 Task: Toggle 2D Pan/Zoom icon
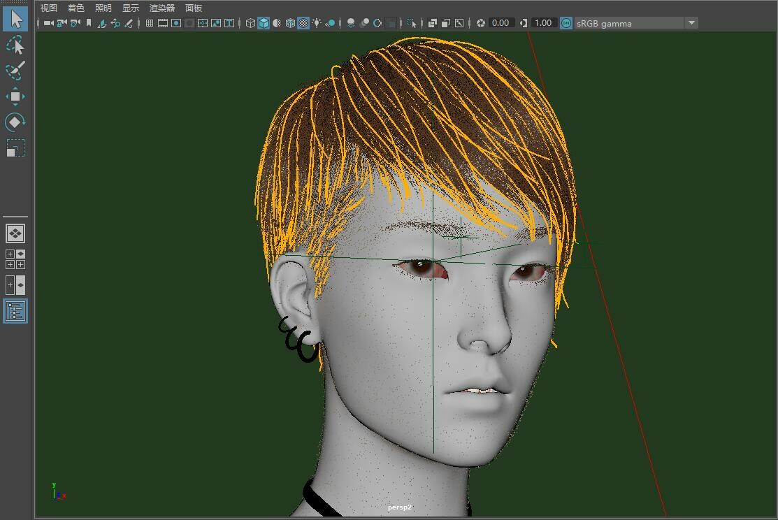(x=115, y=23)
